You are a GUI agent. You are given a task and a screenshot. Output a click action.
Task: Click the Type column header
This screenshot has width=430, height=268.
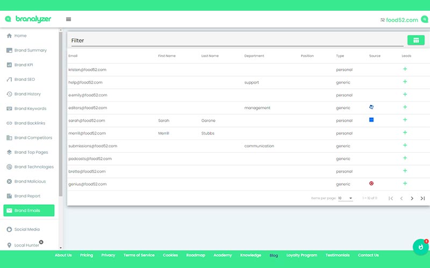click(340, 56)
